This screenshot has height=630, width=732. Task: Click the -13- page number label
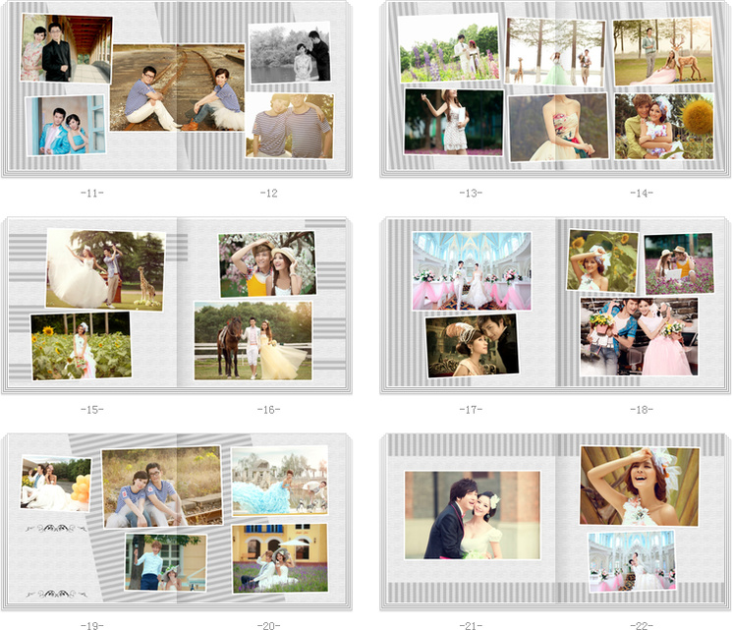pyautogui.click(x=471, y=194)
